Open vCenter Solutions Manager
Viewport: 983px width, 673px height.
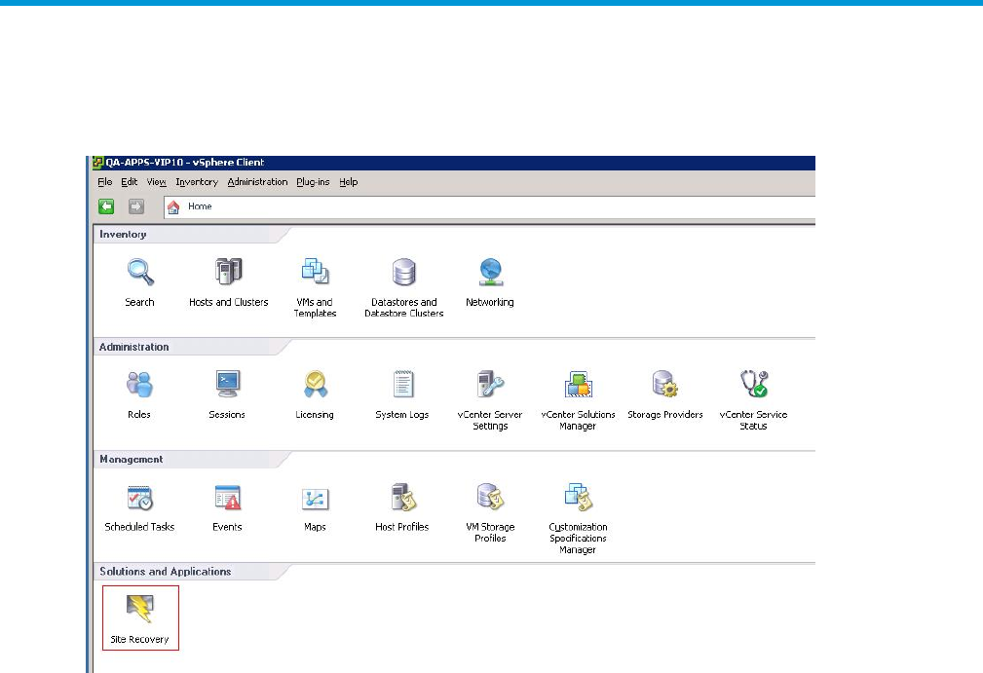coord(578,385)
